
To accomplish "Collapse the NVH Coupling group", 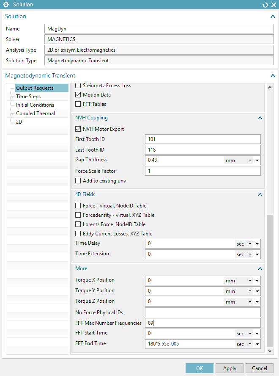I will point(260,118).
